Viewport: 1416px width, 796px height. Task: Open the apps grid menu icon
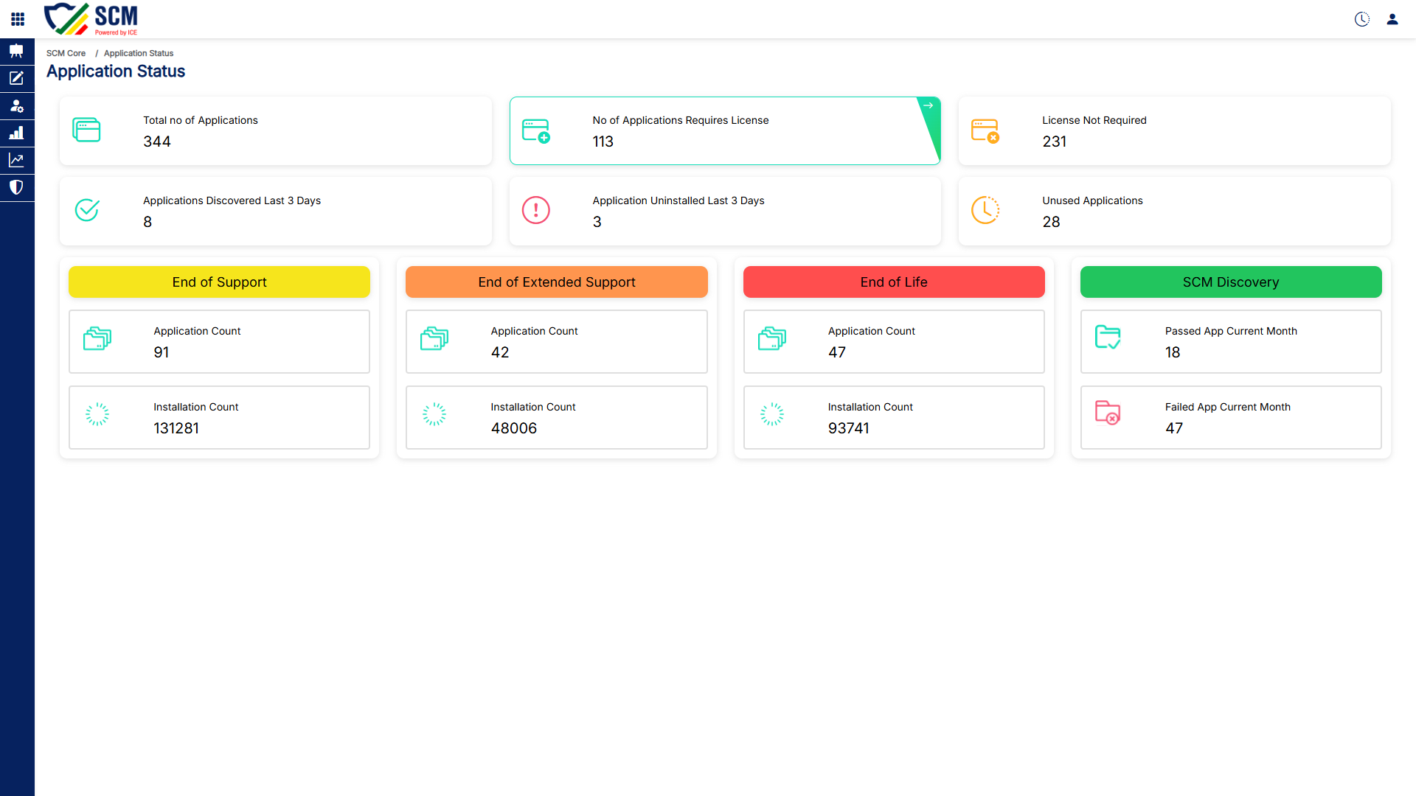(x=18, y=19)
